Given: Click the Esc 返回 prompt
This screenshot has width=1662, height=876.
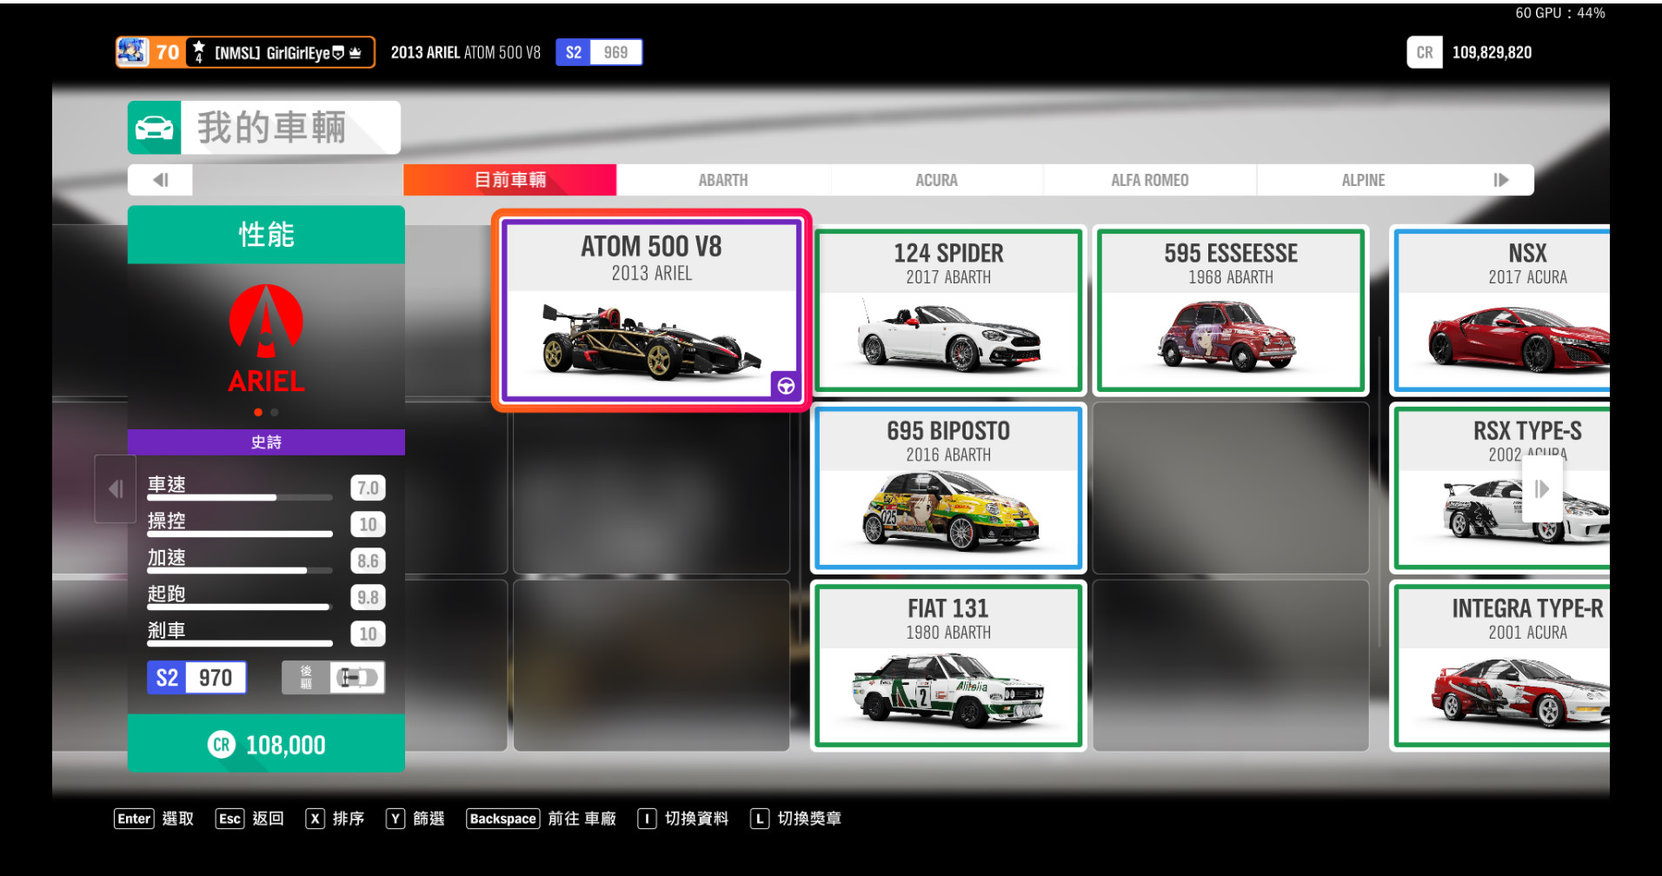Looking at the screenshot, I should click(x=249, y=819).
